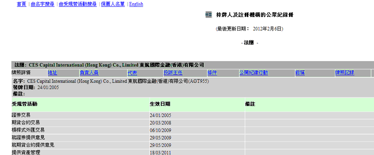Viewport: 374px width, 155px height.
Task: Click the date 24/01/2005 in 證券交易 row
Action: 160,115
